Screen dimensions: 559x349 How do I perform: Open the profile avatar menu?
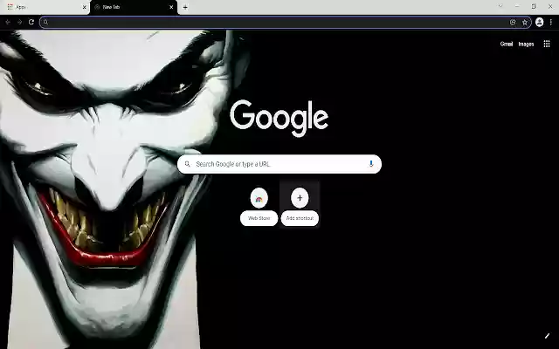click(x=540, y=22)
